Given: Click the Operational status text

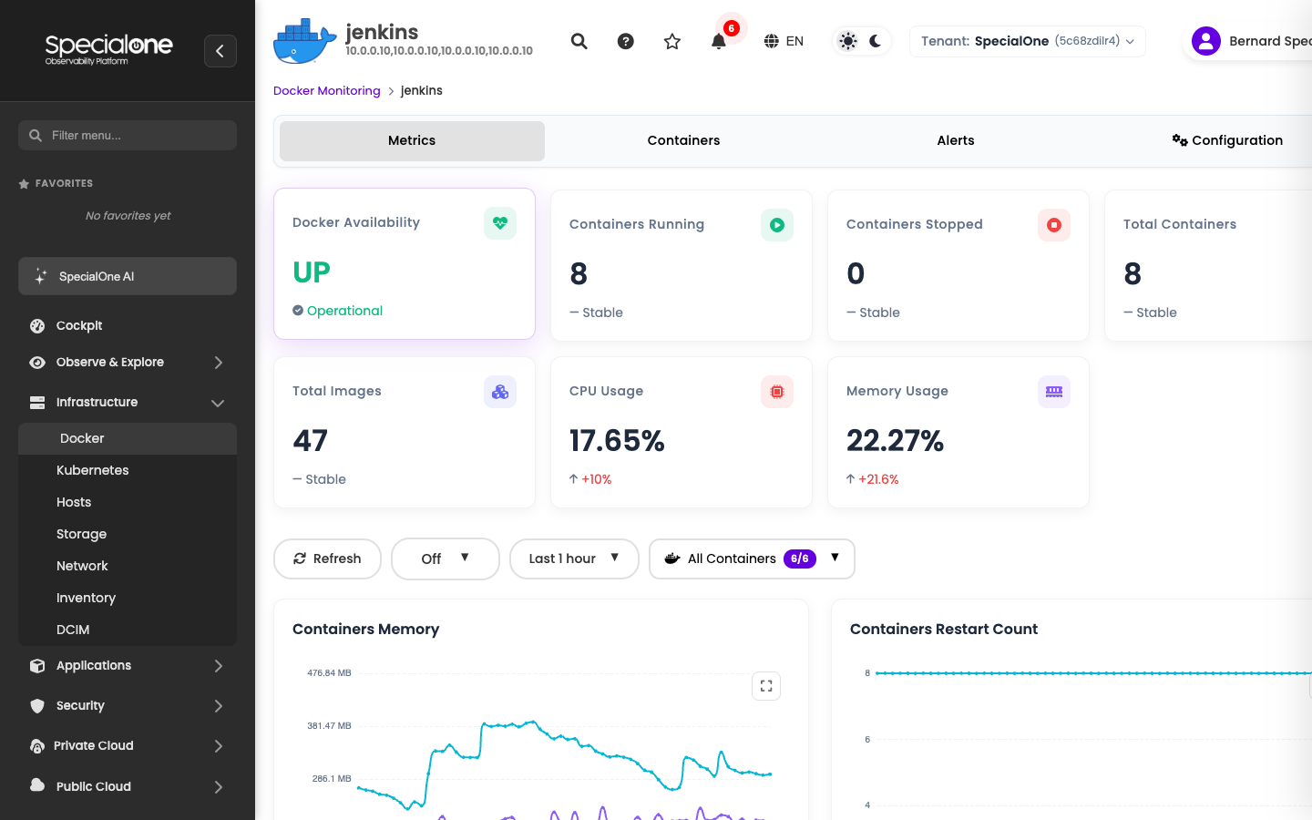Looking at the screenshot, I should click(344, 311).
